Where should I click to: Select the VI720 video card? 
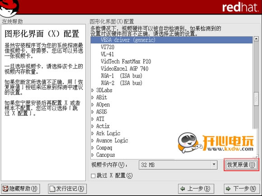tap(108, 47)
